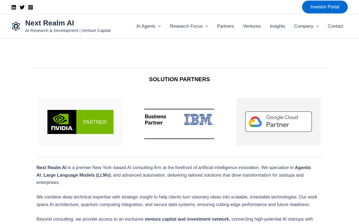Expand the AI Agents menu chevron

coord(160,26)
